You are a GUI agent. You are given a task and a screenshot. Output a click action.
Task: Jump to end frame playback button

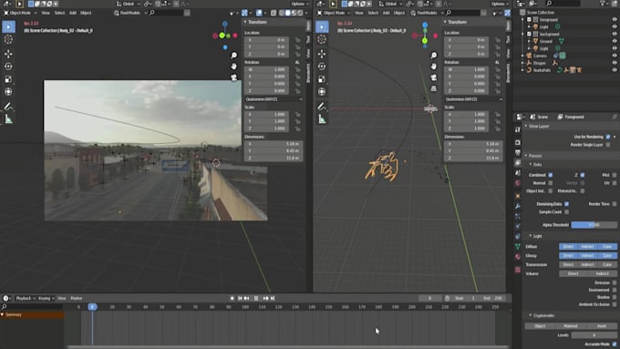coord(273,298)
